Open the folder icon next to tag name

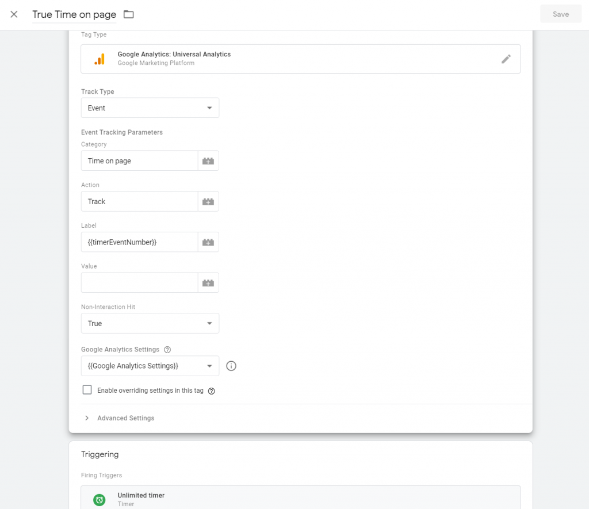coord(129,14)
